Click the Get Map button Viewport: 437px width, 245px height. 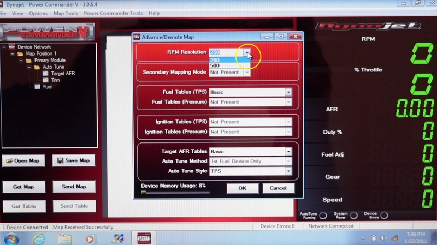(23, 187)
